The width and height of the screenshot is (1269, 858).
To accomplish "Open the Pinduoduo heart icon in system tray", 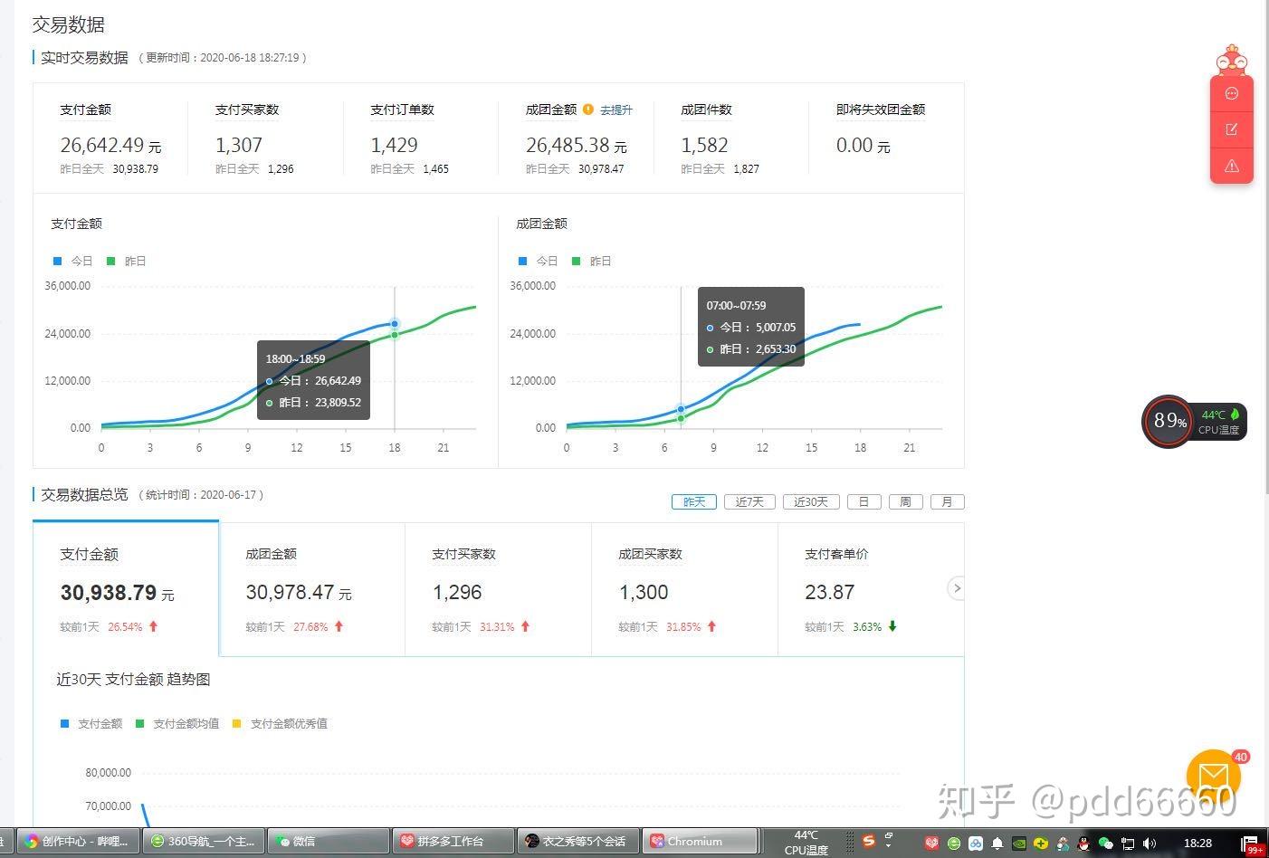I will 931,844.
